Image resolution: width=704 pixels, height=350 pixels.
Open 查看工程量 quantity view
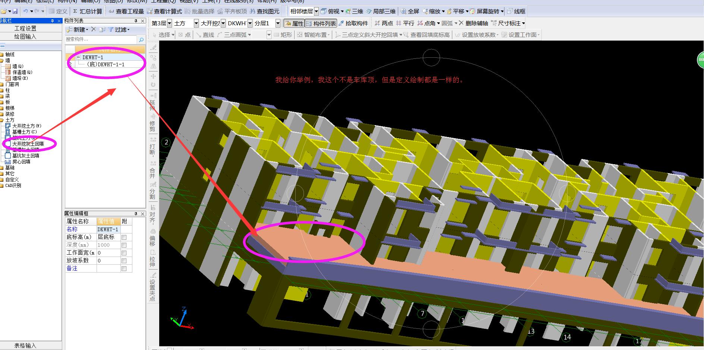[126, 12]
